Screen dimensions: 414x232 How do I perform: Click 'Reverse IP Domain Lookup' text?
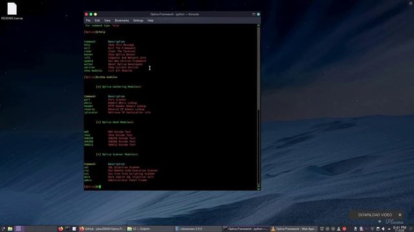pos(126,110)
